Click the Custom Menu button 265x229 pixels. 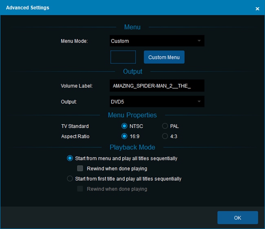164,57
